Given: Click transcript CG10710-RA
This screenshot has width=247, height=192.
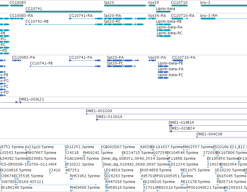Looking at the screenshot, I should click(x=183, y=16).
